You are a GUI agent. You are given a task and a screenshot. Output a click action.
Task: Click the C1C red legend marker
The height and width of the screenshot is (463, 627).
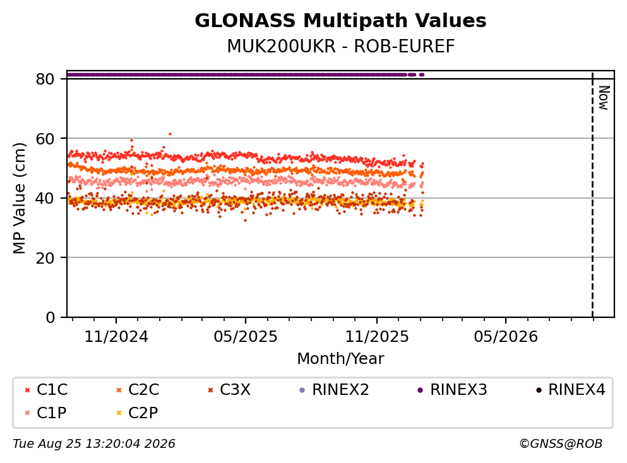[27, 390]
